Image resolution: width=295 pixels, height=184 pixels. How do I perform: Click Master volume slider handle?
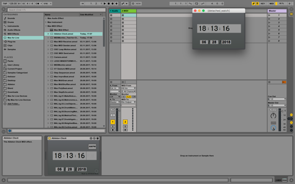pyautogui.click(x=282, y=111)
